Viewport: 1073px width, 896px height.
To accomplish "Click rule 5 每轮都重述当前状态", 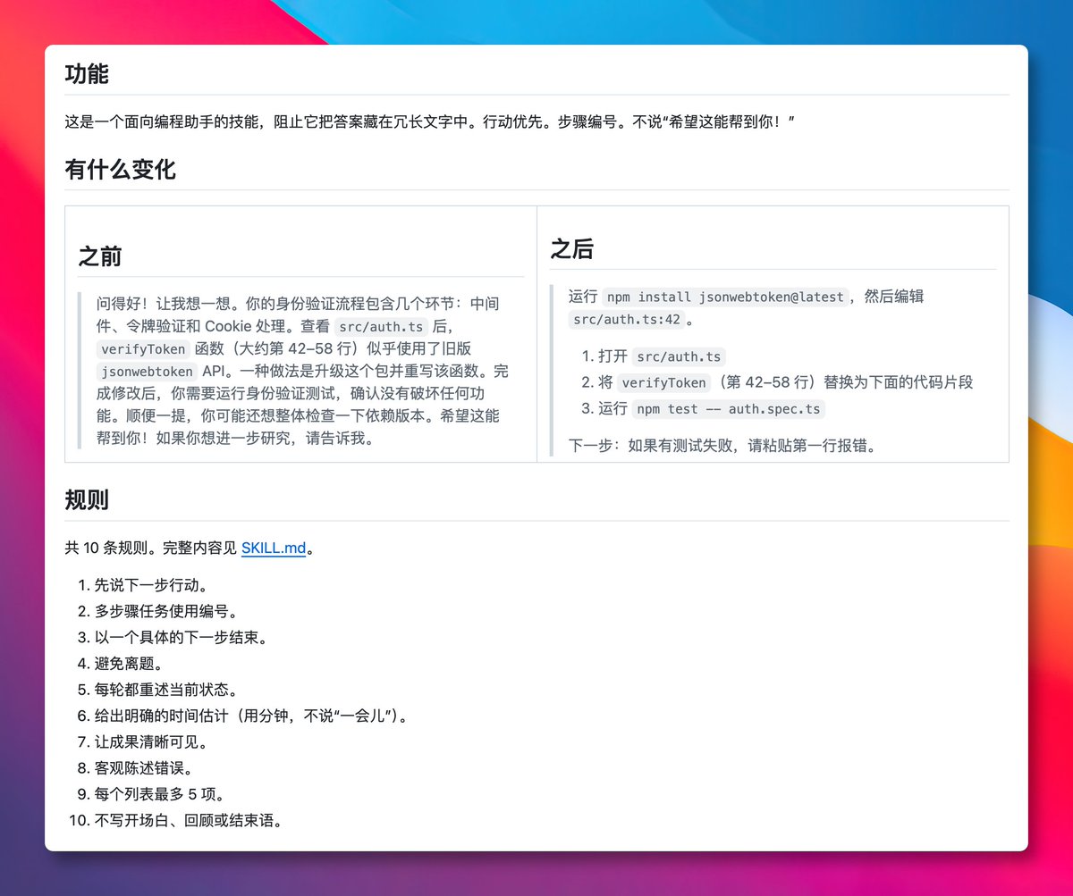I will click(165, 690).
